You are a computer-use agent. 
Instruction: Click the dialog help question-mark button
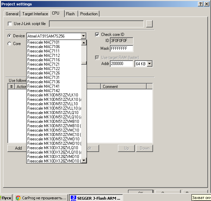coord(201,4)
